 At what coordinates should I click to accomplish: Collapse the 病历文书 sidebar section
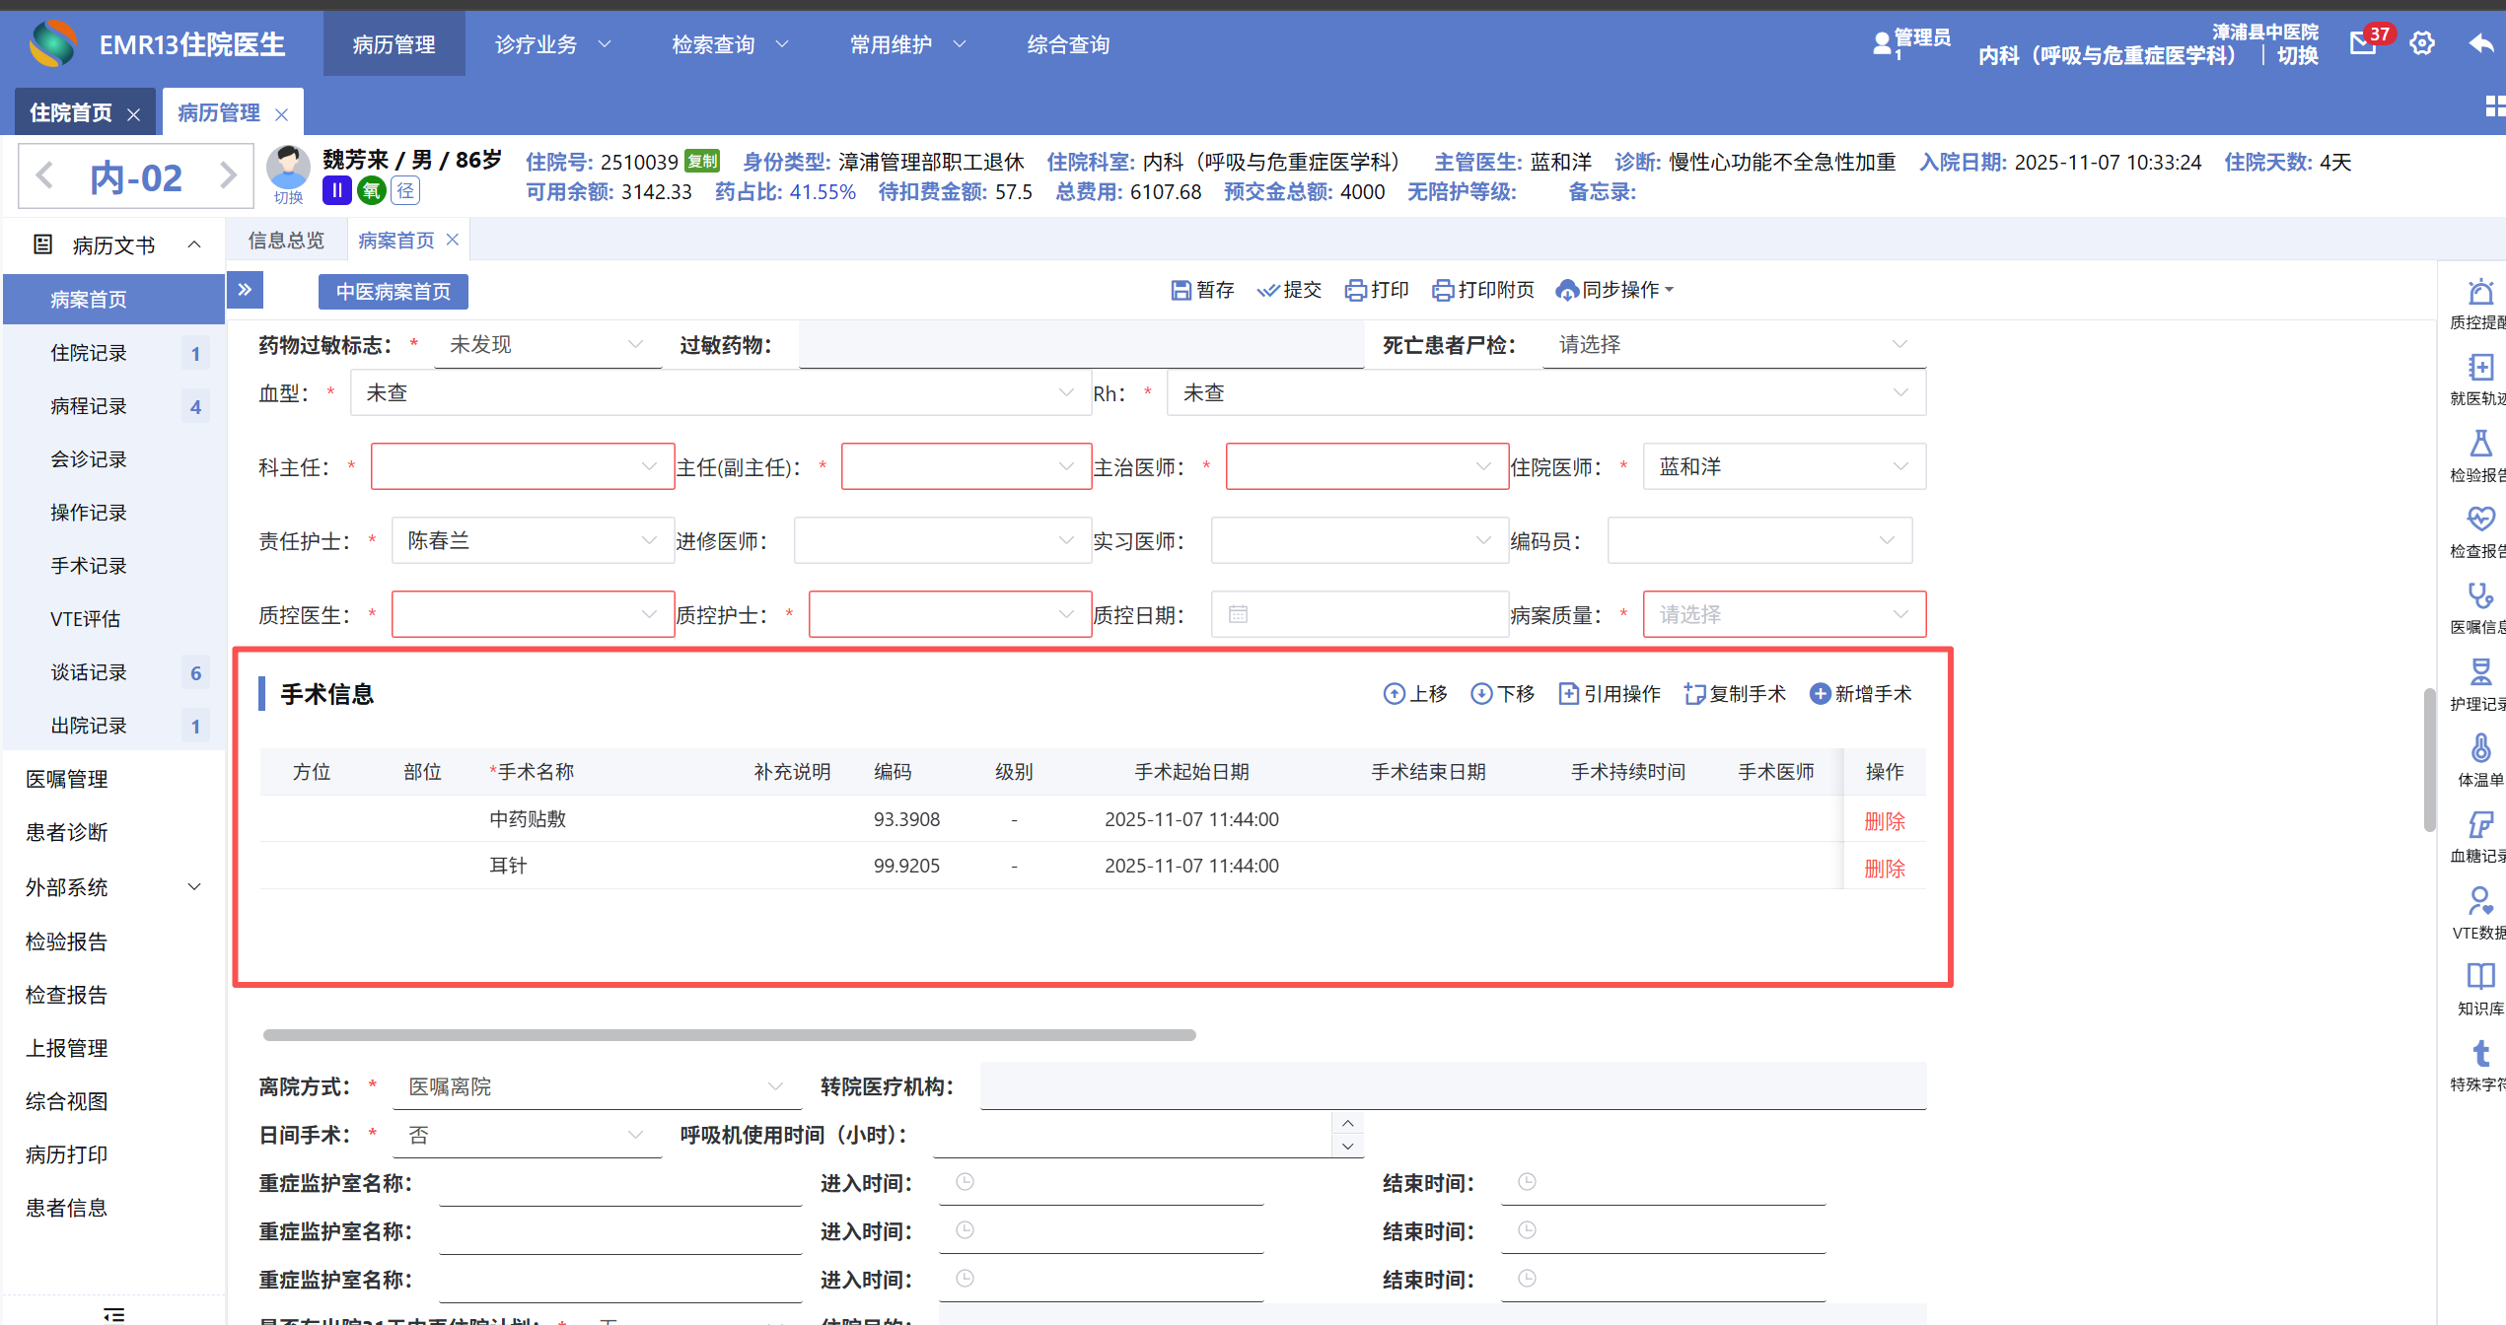tap(194, 244)
